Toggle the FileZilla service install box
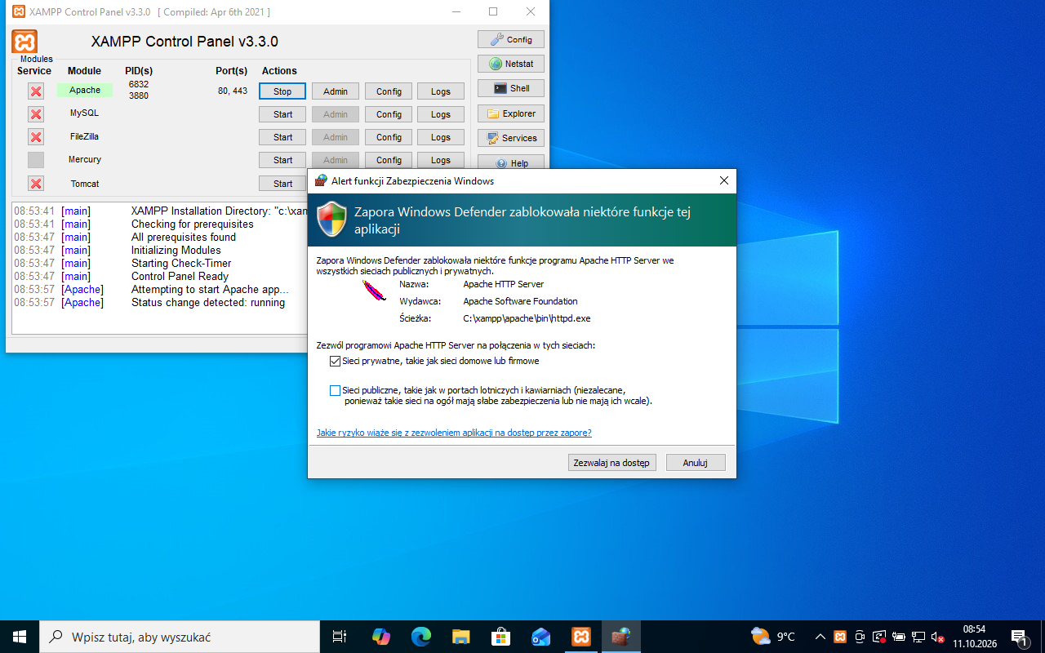Screen dimensions: 1045x653 point(36,137)
